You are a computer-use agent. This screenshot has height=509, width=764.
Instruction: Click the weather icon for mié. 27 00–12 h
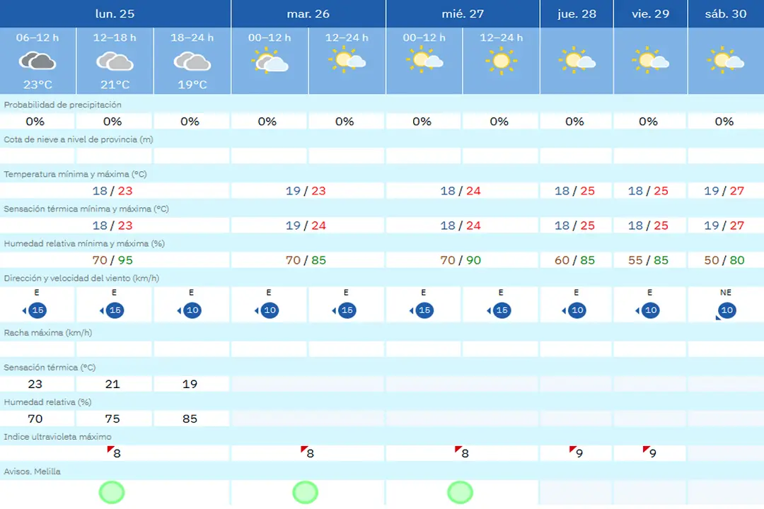tap(424, 60)
